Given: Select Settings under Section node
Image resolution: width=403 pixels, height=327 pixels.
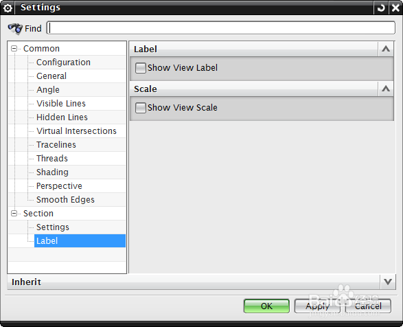Looking at the screenshot, I should (53, 227).
